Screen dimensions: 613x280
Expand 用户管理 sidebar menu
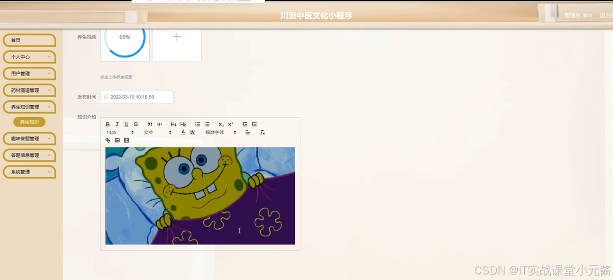click(30, 73)
